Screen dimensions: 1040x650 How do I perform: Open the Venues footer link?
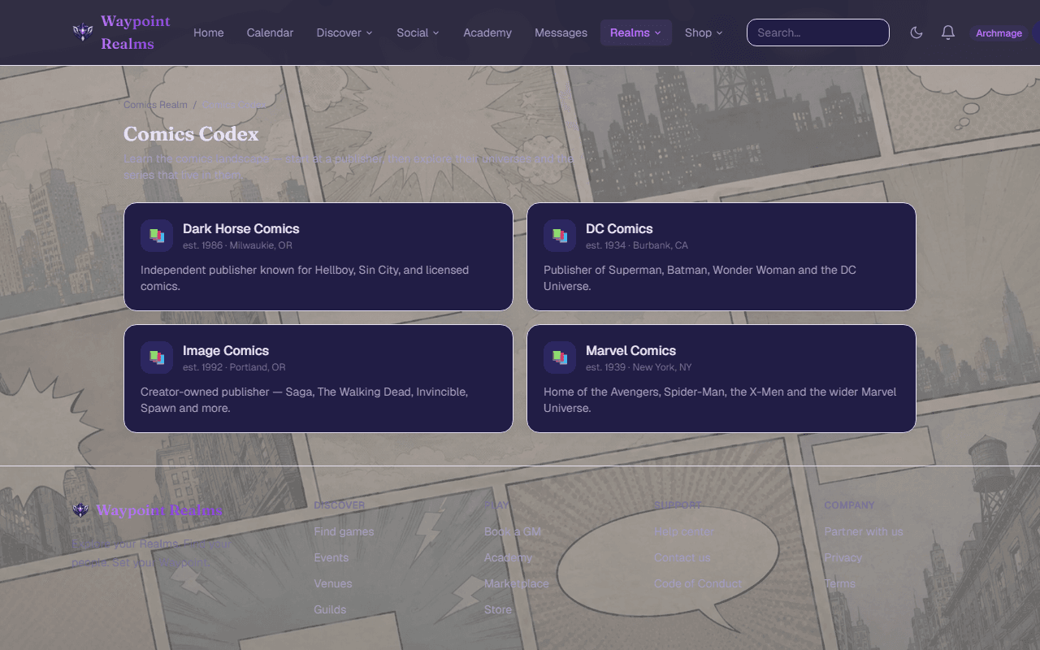(x=333, y=583)
